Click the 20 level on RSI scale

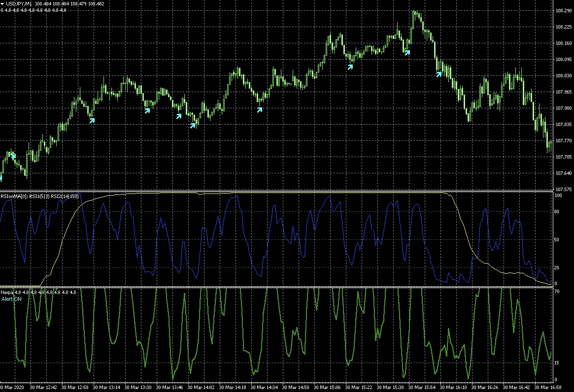point(556,267)
